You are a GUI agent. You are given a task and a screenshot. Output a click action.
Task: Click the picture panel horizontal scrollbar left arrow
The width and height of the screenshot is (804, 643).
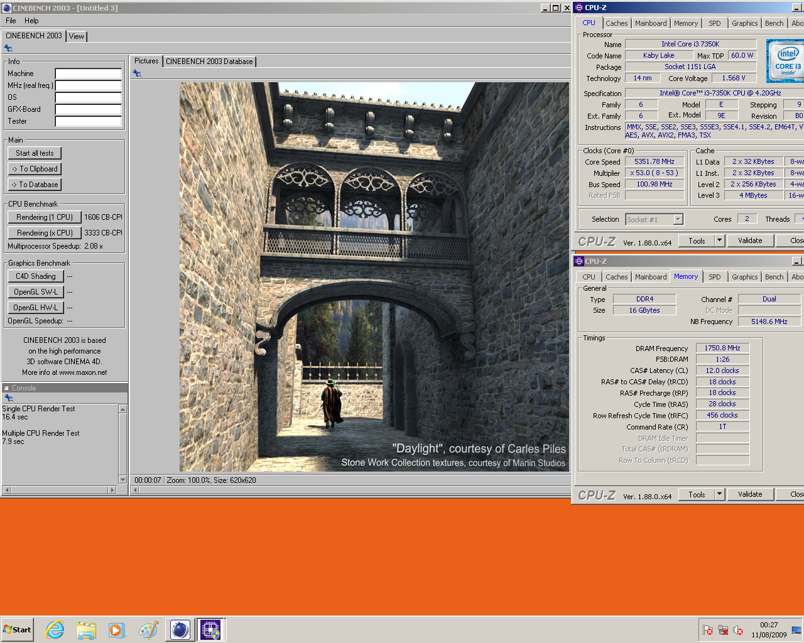135,490
